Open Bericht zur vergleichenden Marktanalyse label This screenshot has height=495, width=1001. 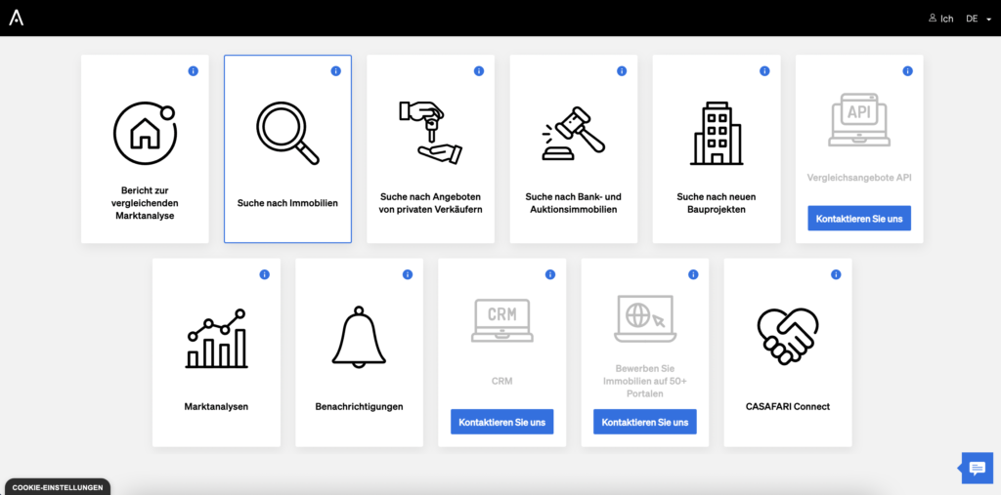pos(145,203)
